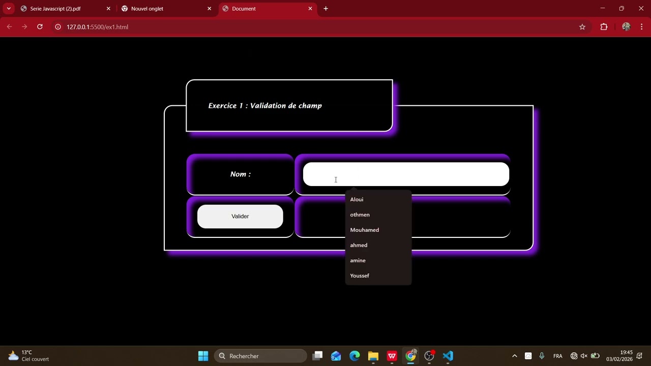Close the Serie Javascript (2).pdf tab
This screenshot has height=366, width=651.
[108, 9]
